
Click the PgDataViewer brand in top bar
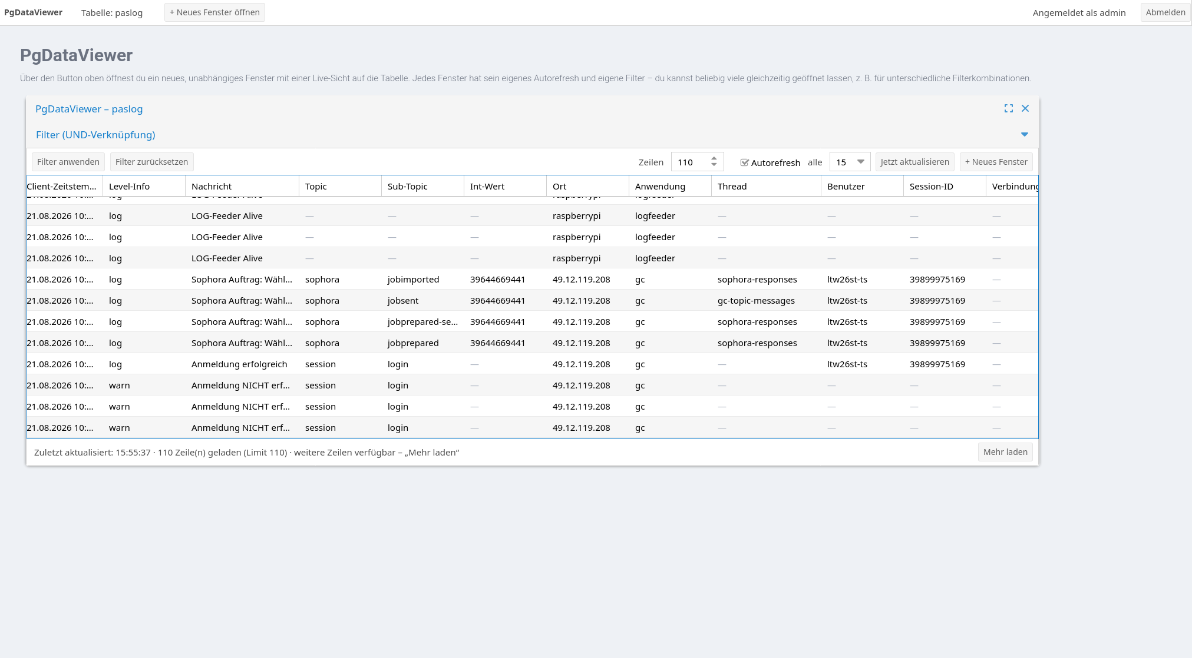33,12
